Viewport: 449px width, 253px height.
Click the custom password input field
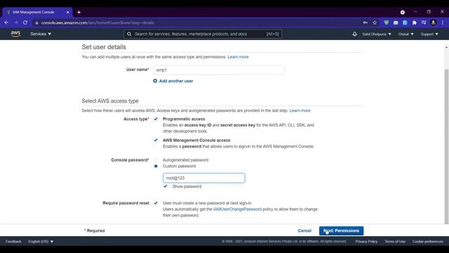pos(203,178)
